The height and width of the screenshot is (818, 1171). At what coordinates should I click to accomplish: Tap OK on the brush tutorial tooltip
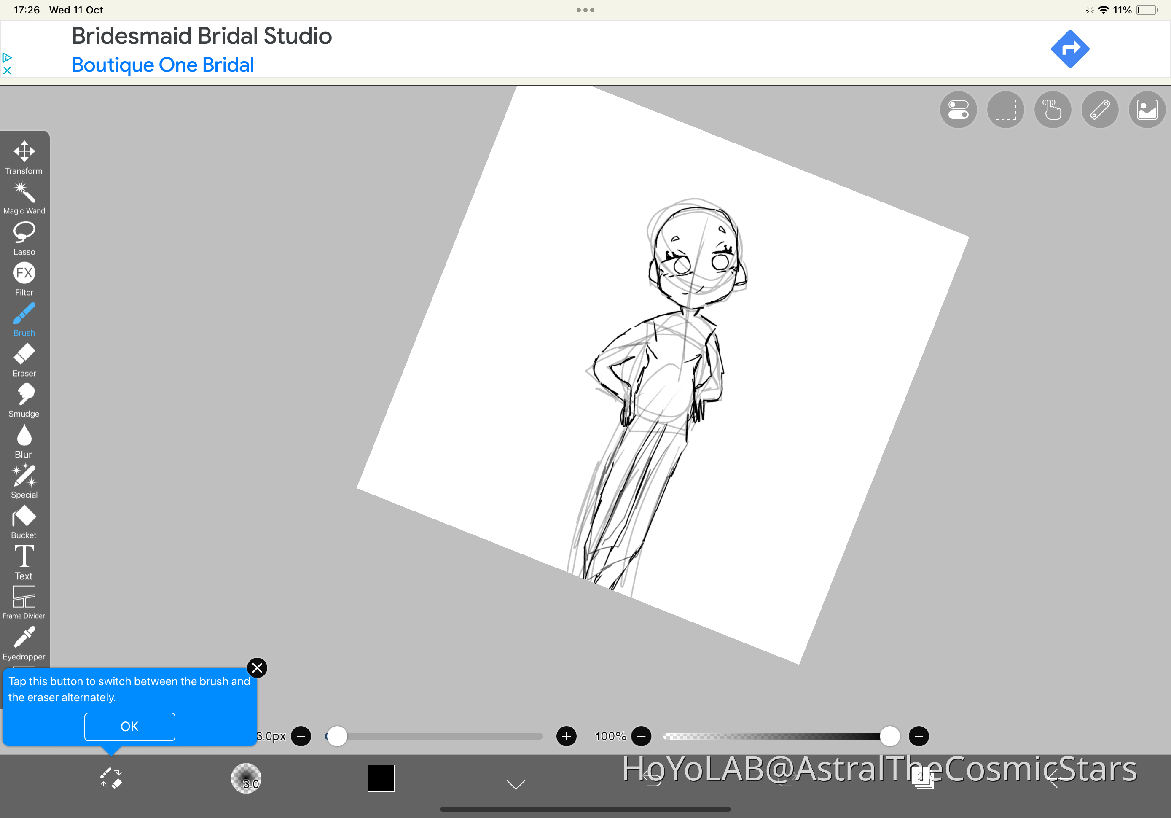pos(129,727)
